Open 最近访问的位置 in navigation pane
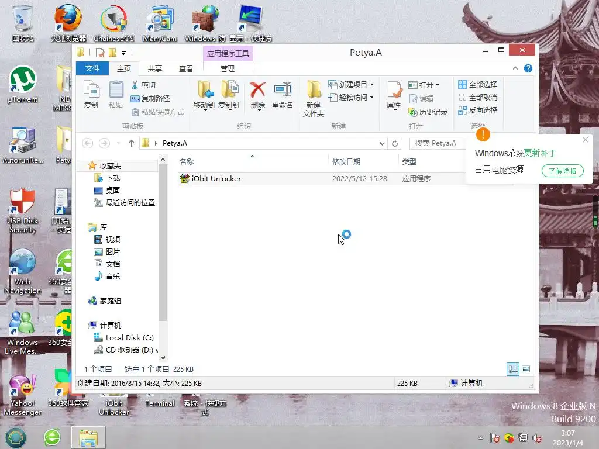Image resolution: width=599 pixels, height=449 pixels. click(130, 203)
